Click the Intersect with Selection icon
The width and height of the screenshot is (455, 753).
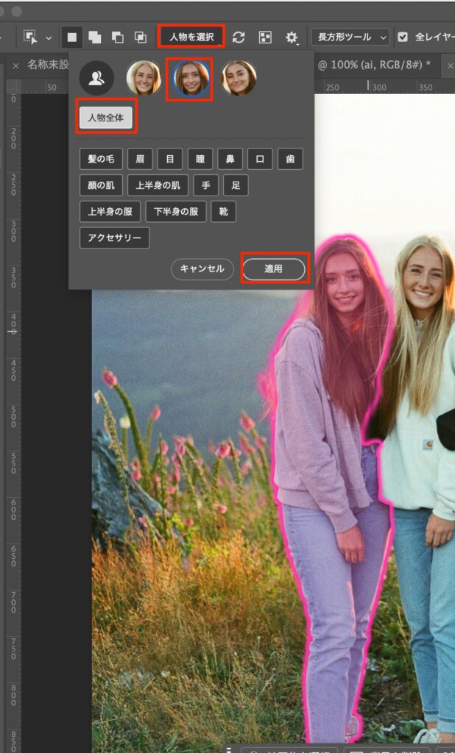click(x=140, y=37)
